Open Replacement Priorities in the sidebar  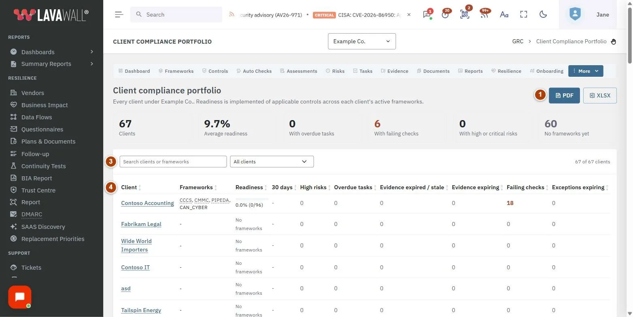[53, 239]
